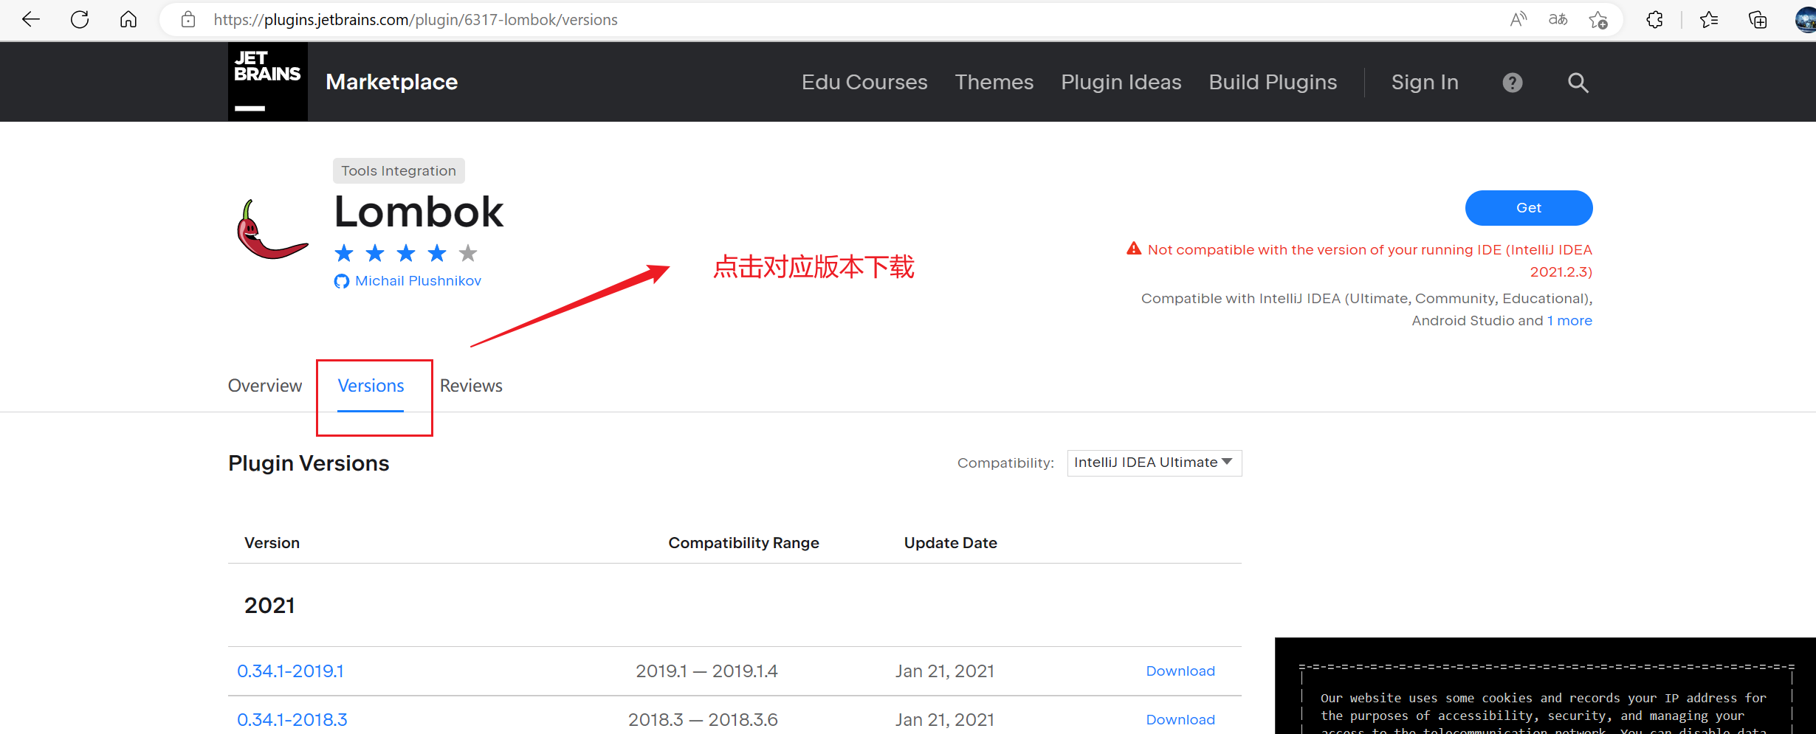The image size is (1816, 734).
Task: Click the red incompatibility warning icon
Action: point(1134,249)
